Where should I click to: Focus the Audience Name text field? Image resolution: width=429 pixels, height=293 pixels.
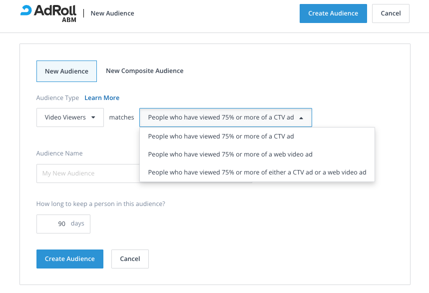[x=87, y=173]
